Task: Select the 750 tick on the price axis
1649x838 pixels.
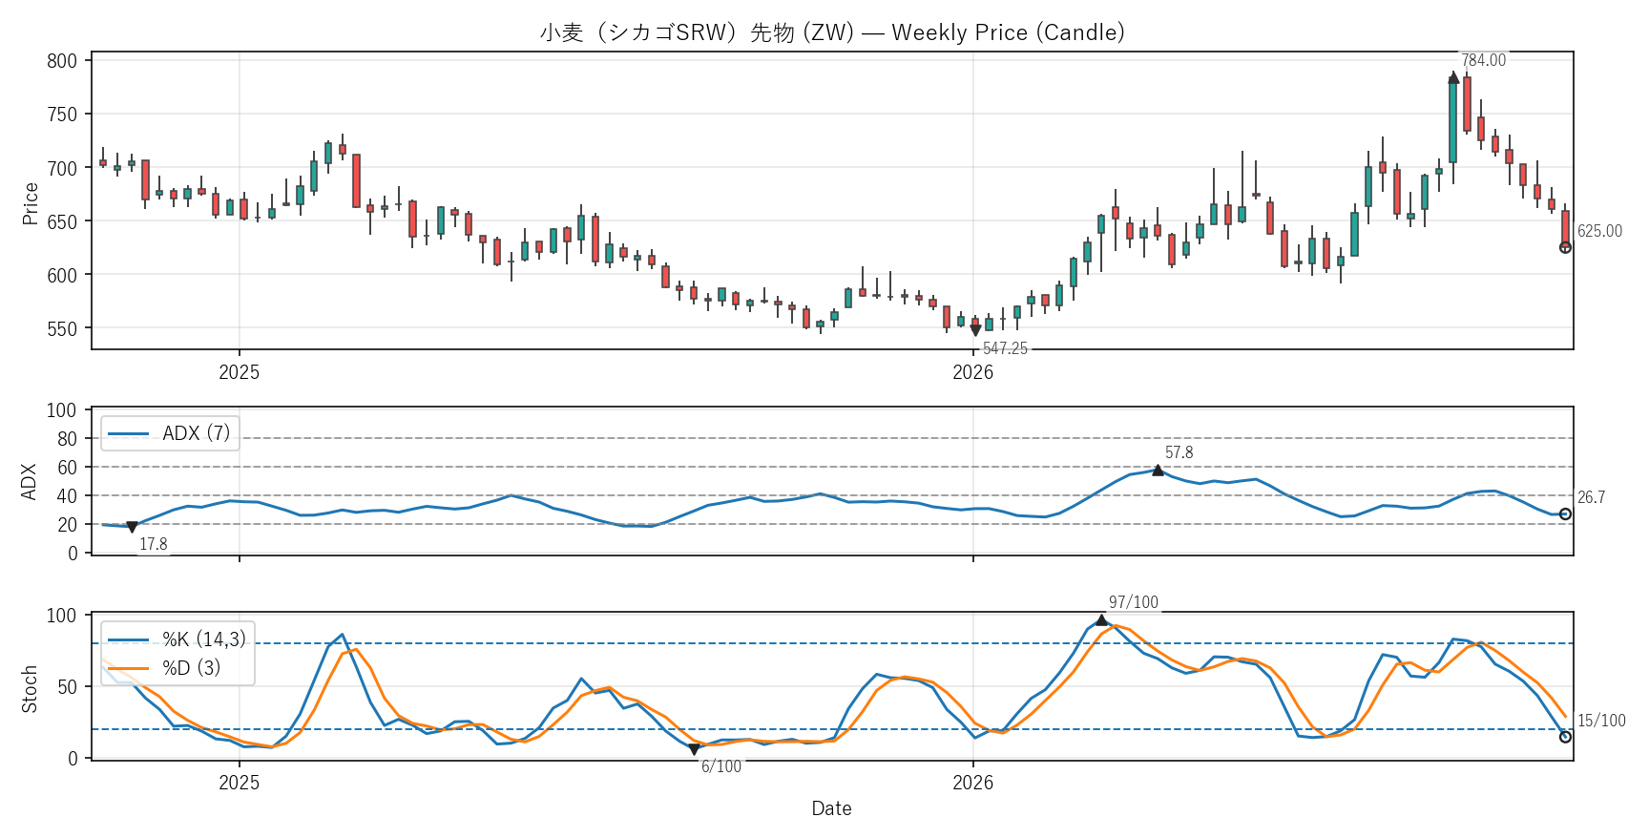Action: pyautogui.click(x=62, y=115)
